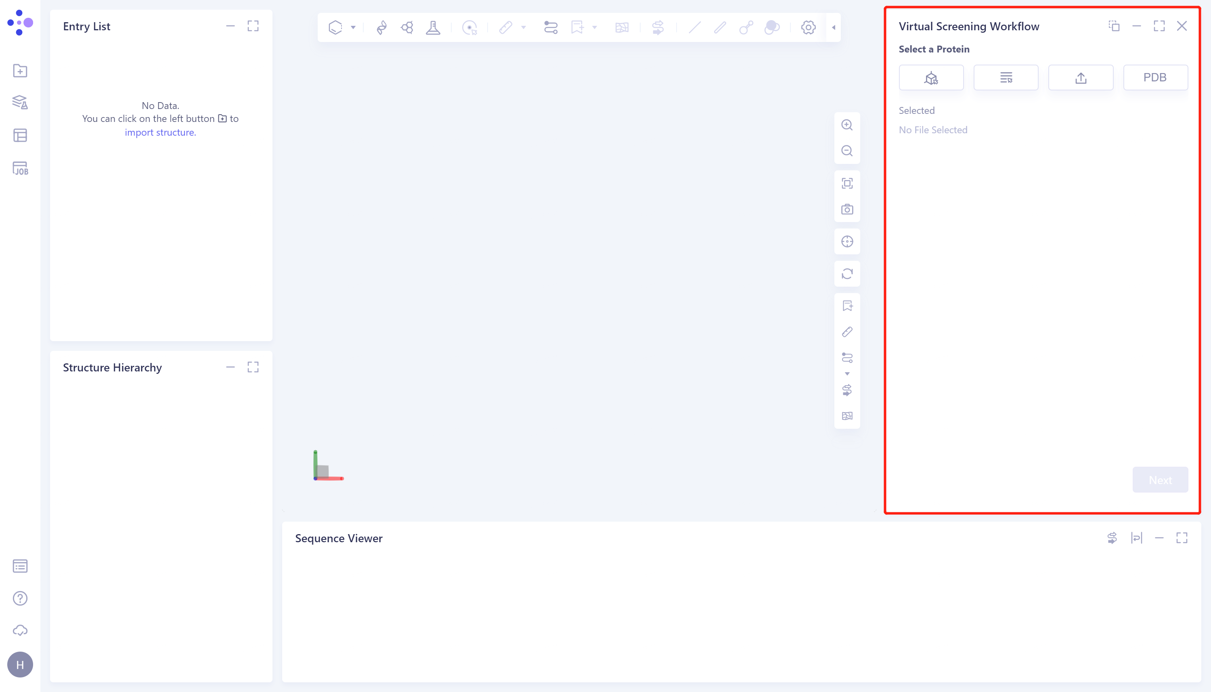1211x692 pixels.
Task: Expand the bookmark tool dropdown
Action: tap(595, 27)
